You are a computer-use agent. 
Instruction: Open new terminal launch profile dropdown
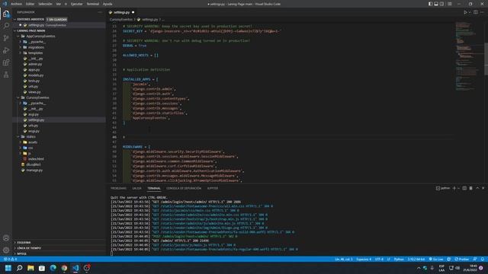pos(458,188)
